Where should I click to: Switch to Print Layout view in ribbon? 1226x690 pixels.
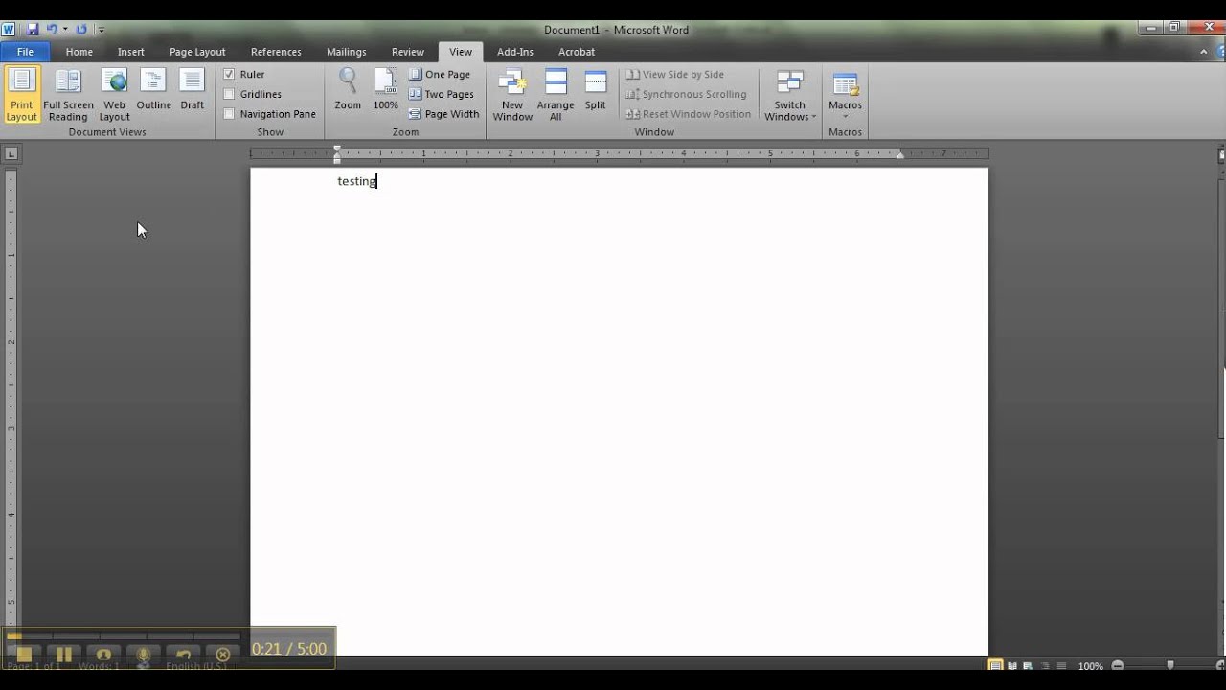[21, 95]
